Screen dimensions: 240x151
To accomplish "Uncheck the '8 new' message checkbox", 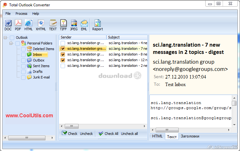I will (x=63, y=55).
